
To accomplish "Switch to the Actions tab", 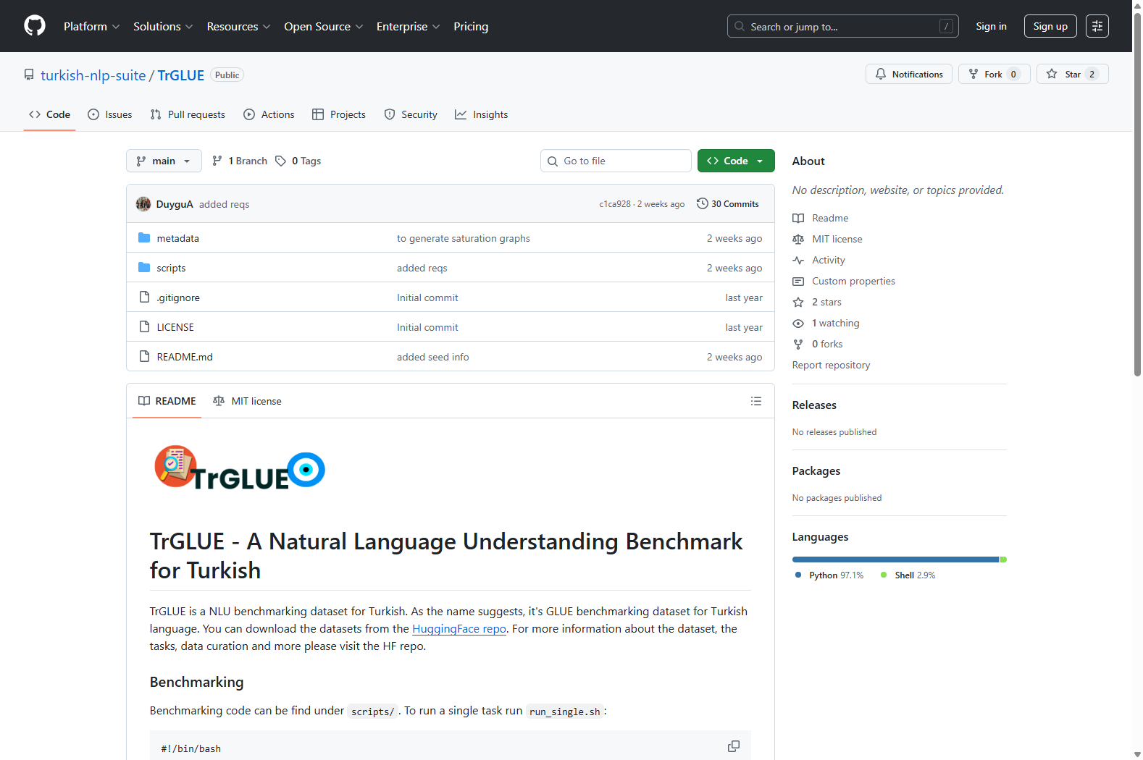I will [269, 114].
